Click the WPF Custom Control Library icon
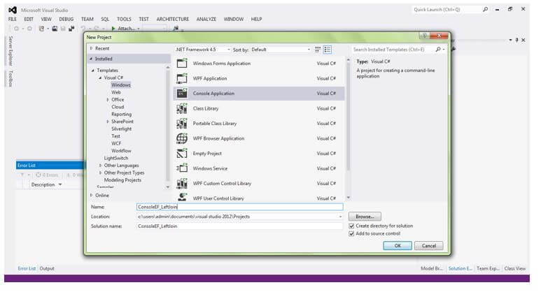This screenshot has width=541, height=292. (x=182, y=184)
